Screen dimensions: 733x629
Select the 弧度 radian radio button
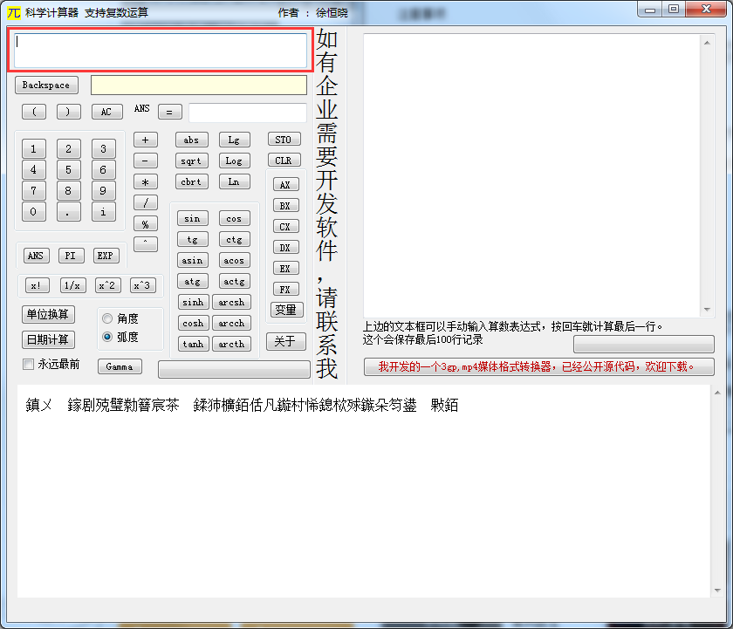click(108, 337)
